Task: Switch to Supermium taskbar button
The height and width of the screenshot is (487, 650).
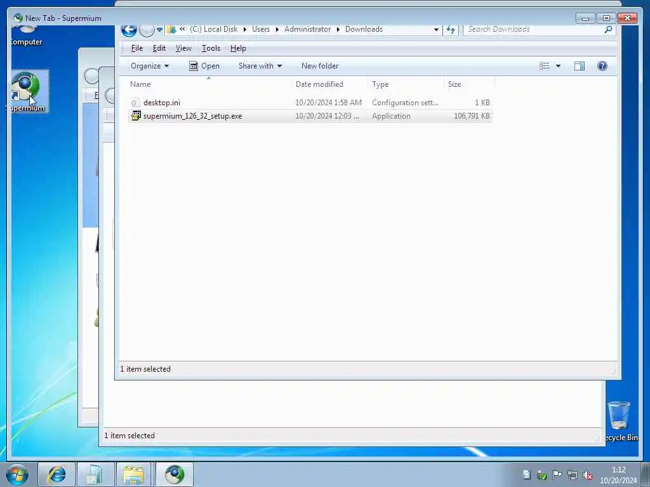Action: (174, 474)
